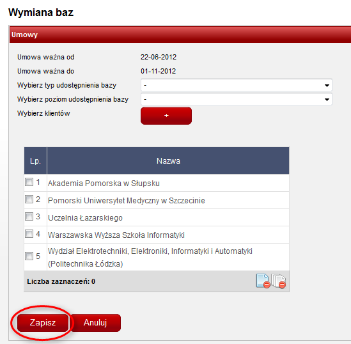The height and width of the screenshot is (344, 351).
Task: Open 'Wybierz poziom udostępnienia bazy' dropdown
Action: [237, 99]
